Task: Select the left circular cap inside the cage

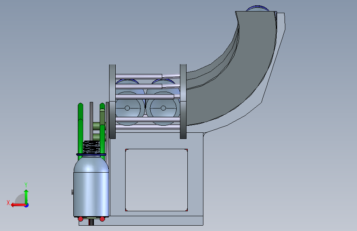Action: tap(127, 108)
